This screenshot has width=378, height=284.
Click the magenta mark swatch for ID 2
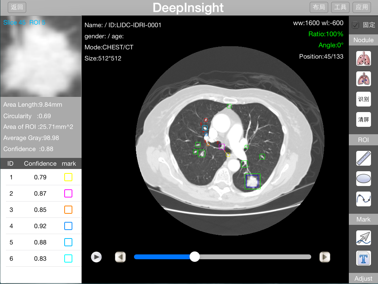click(x=68, y=193)
